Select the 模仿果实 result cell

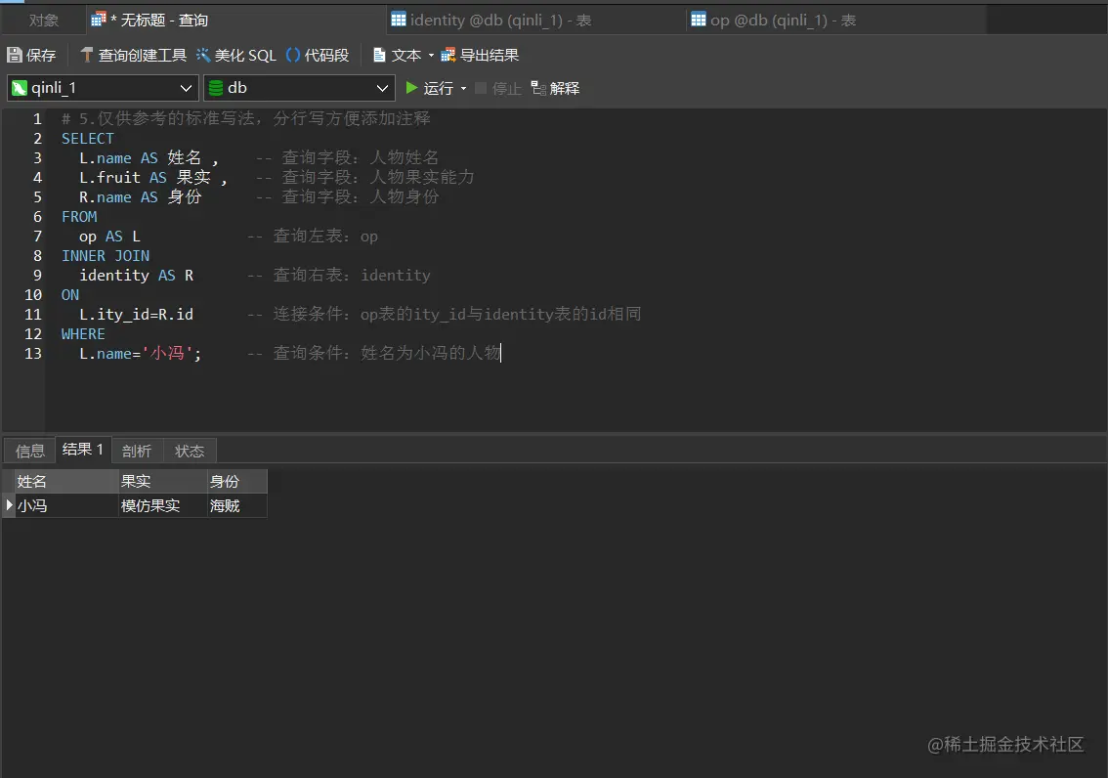point(162,505)
